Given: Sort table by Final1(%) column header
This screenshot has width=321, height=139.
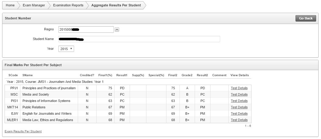Looking at the screenshot, I should (105, 75).
